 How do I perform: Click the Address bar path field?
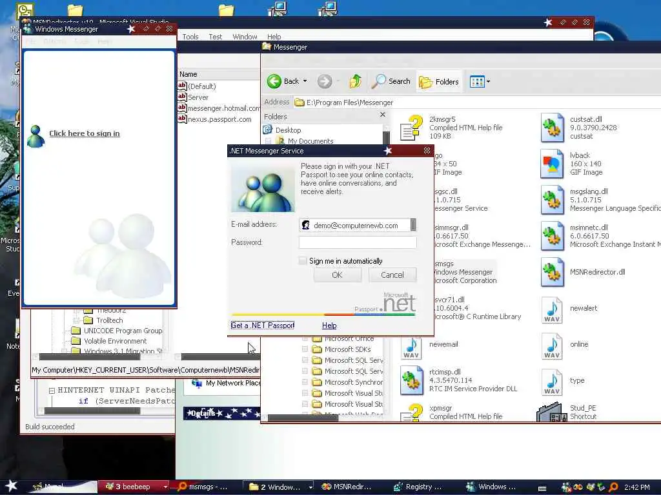click(476, 102)
